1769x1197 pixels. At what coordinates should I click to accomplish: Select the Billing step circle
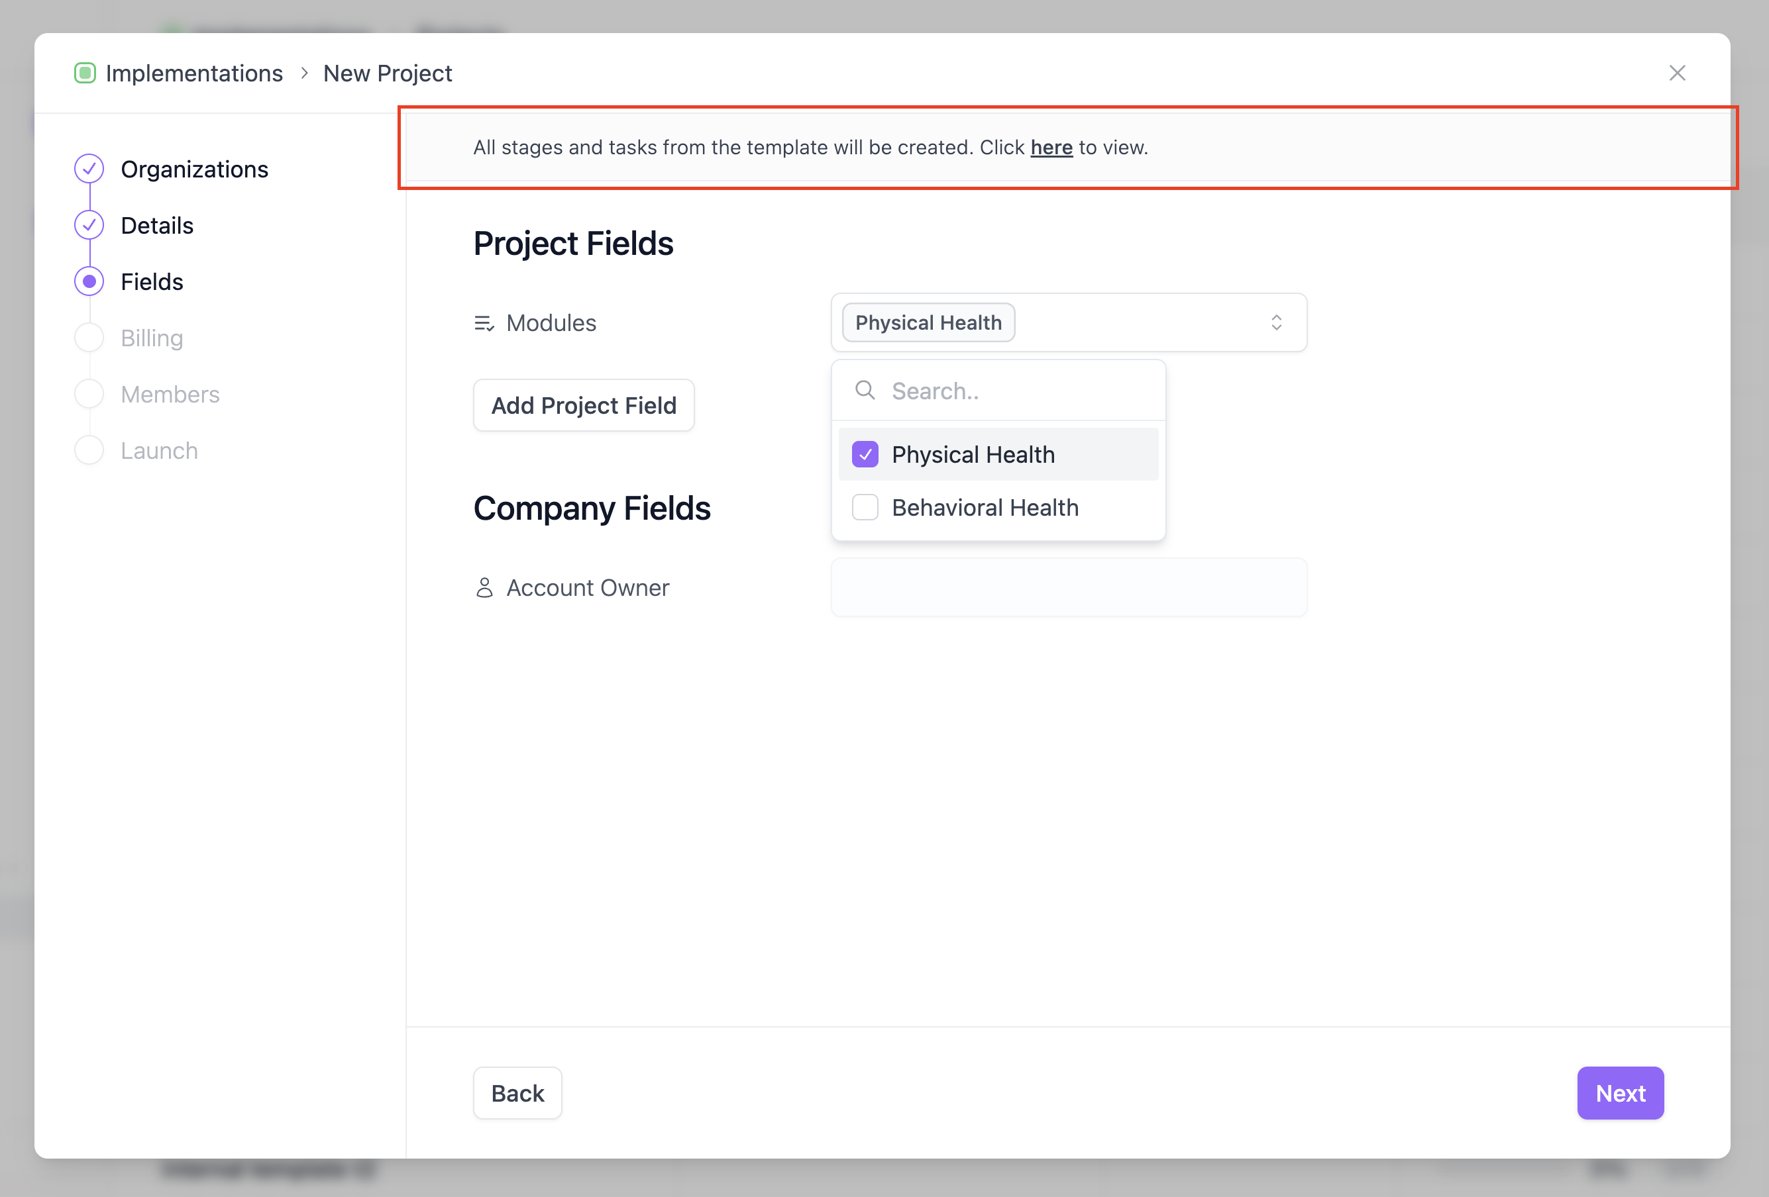pos(89,338)
